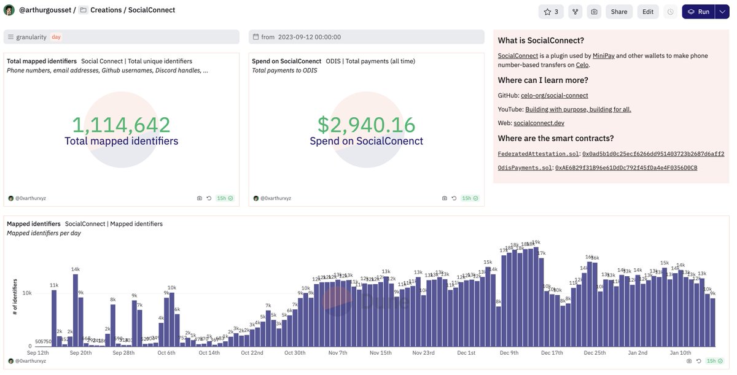
Task: Open the celo-org/social-connect GitHub link
Action: [555, 96]
